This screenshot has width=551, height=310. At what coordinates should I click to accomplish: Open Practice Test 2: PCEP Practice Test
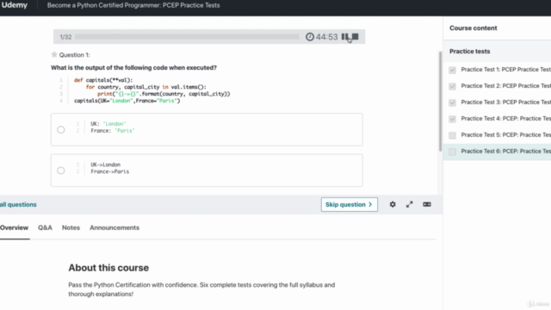click(x=505, y=86)
